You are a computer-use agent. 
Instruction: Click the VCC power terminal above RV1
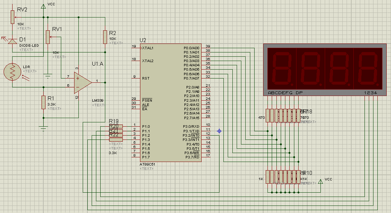43,6
